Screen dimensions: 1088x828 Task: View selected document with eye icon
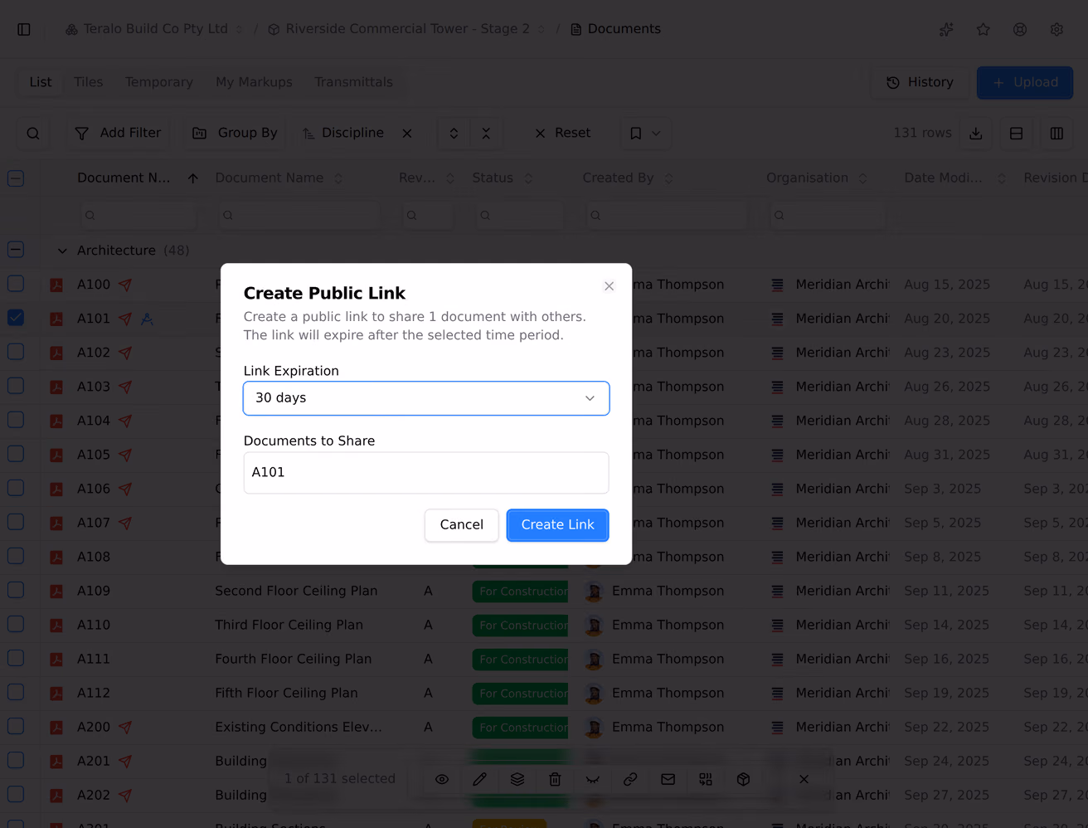pos(442,779)
